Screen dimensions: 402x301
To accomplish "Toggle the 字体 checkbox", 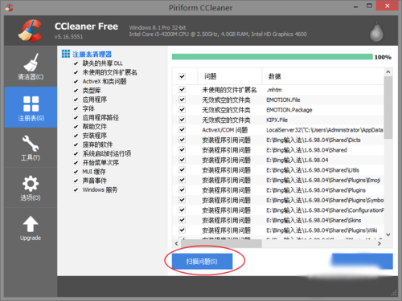I will tap(76, 108).
